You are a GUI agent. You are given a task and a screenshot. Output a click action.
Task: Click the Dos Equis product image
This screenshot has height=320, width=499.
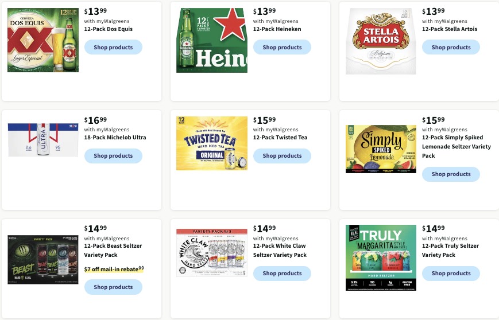(x=43, y=40)
